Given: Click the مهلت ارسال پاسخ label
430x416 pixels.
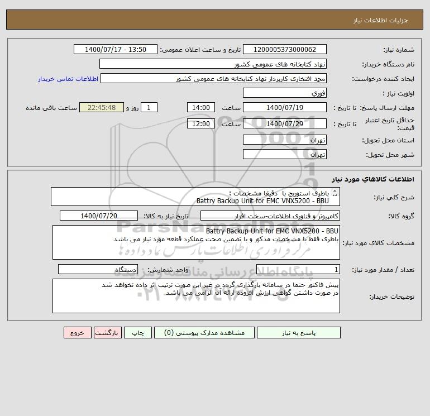Looking at the screenshot, I should tap(387, 108).
